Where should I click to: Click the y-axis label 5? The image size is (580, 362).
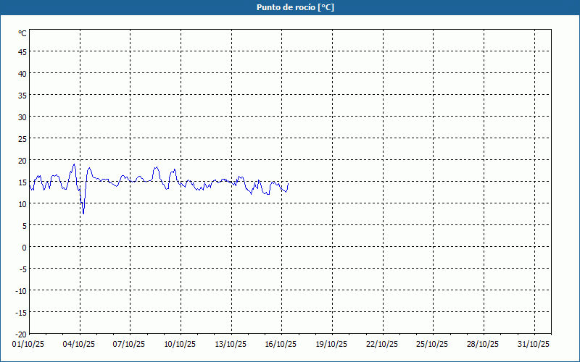click(25, 226)
